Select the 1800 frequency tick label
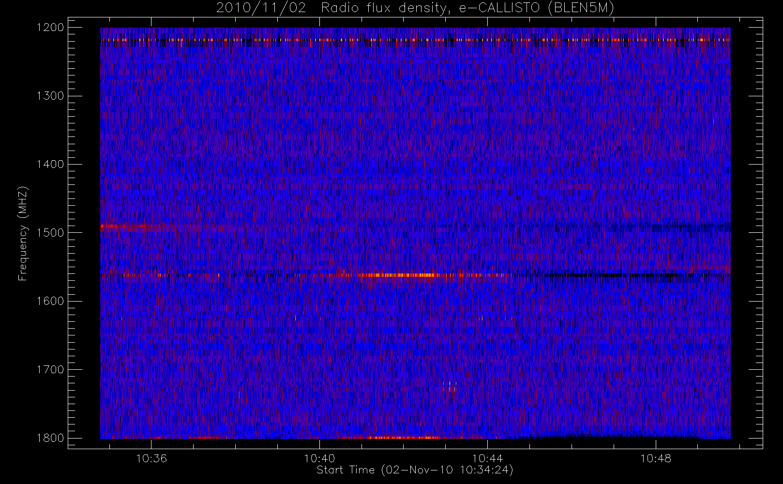This screenshot has height=484, width=783. [50, 438]
